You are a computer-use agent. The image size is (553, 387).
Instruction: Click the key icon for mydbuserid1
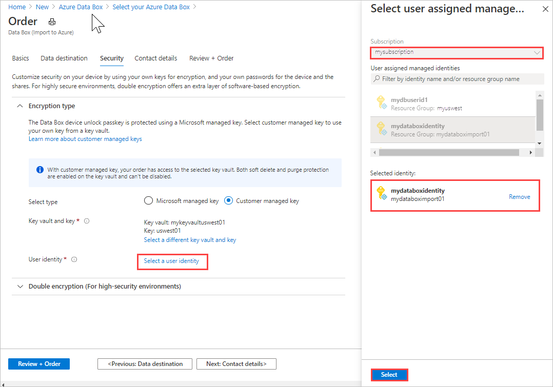pyautogui.click(x=382, y=103)
